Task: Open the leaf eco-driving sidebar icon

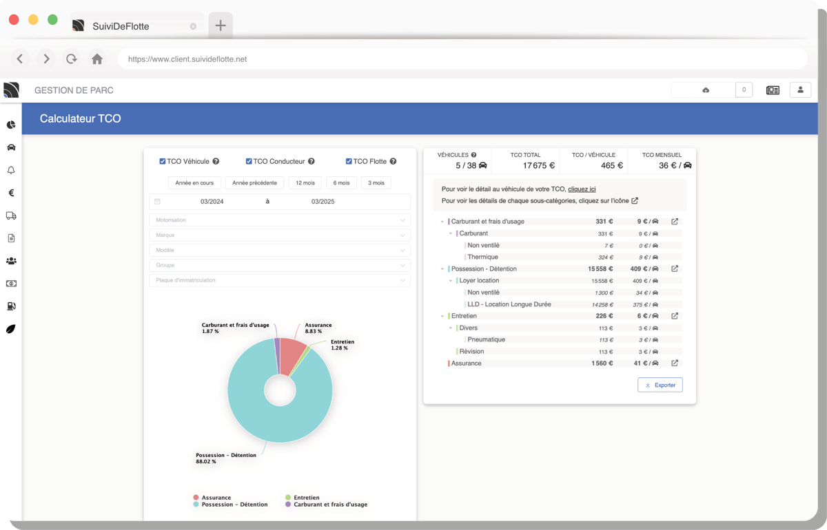Action: 11,329
